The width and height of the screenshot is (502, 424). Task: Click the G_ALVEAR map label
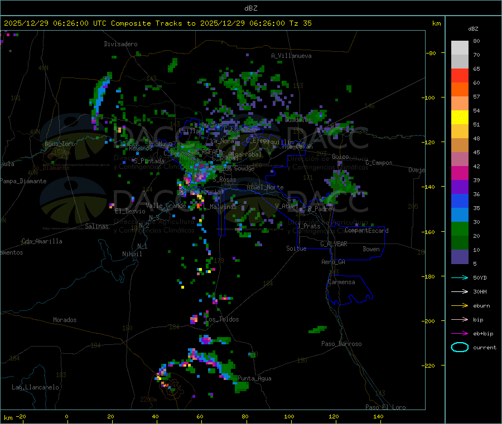334,244
